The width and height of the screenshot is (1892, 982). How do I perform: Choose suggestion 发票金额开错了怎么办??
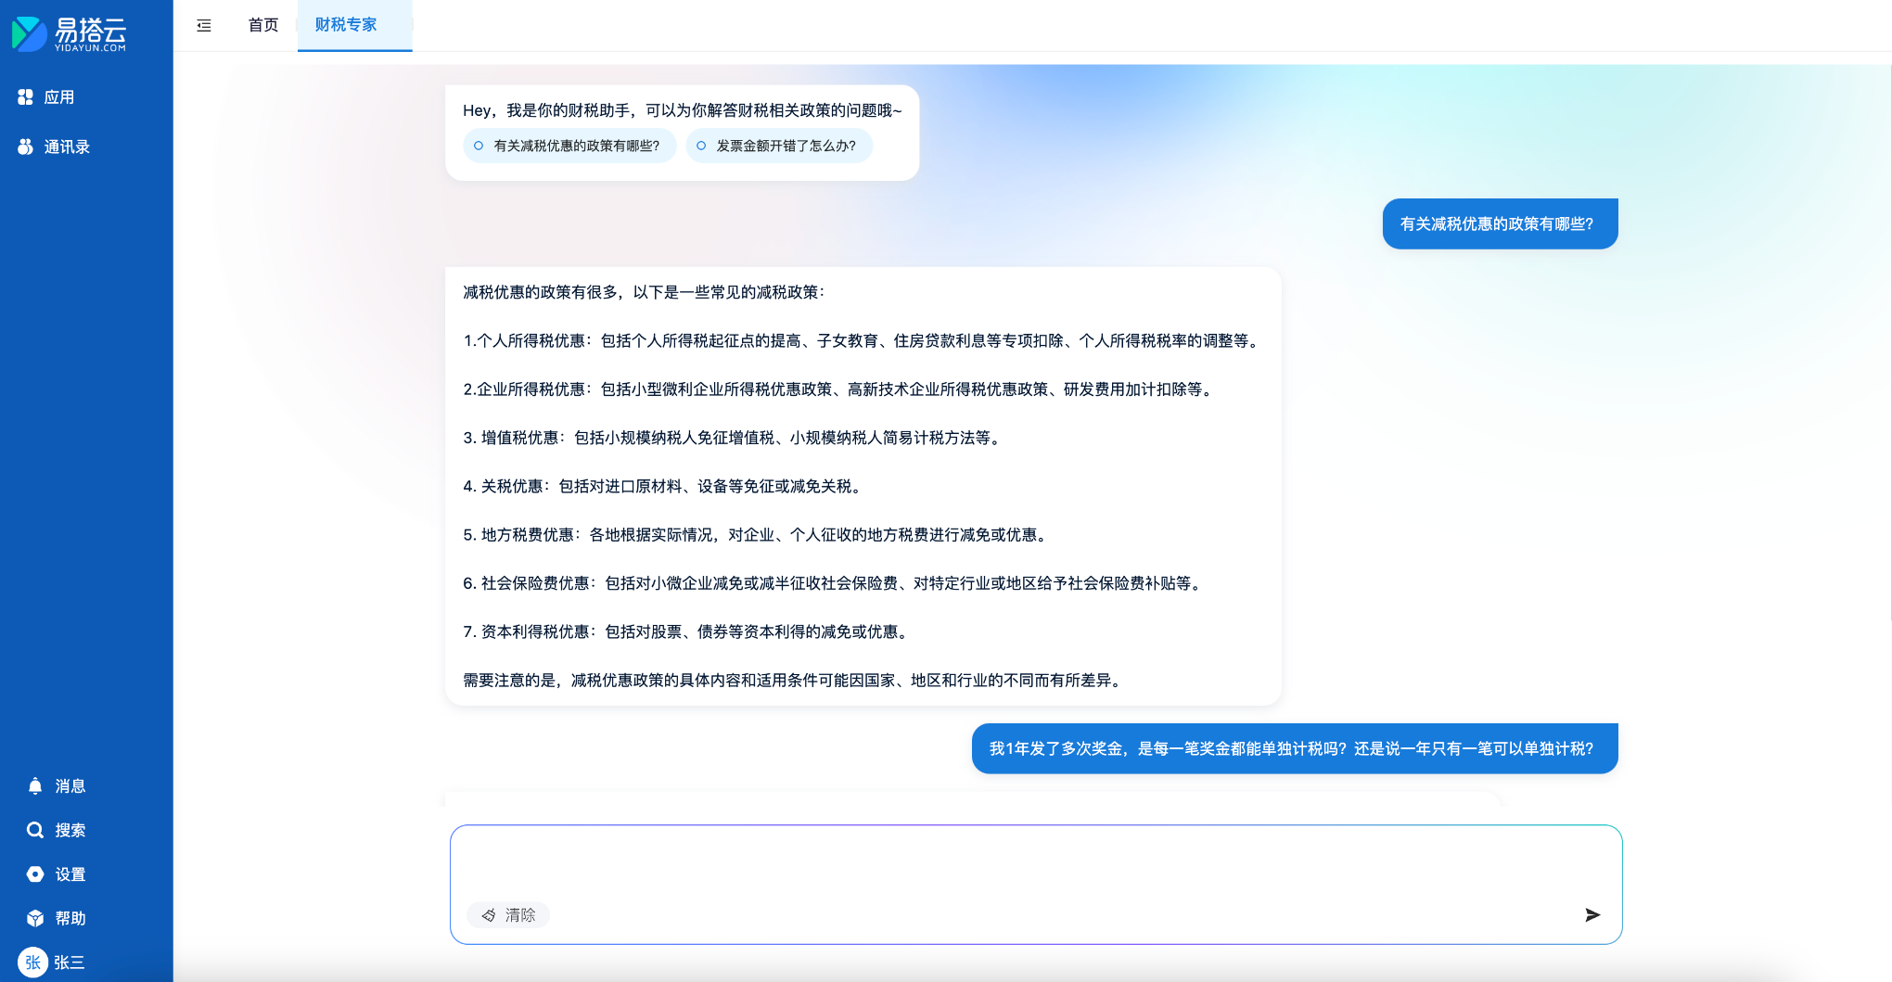(x=779, y=146)
